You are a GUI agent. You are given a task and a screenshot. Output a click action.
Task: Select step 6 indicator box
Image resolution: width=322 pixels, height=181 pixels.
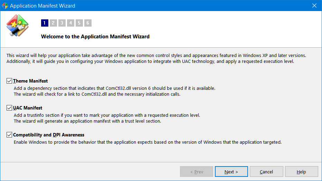(x=88, y=23)
